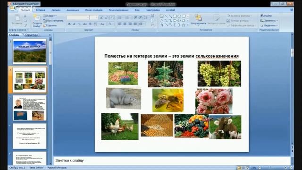Screen dimensions: 302x170
Task: Switch to normal view in status bar
Action: (x=239, y=168)
